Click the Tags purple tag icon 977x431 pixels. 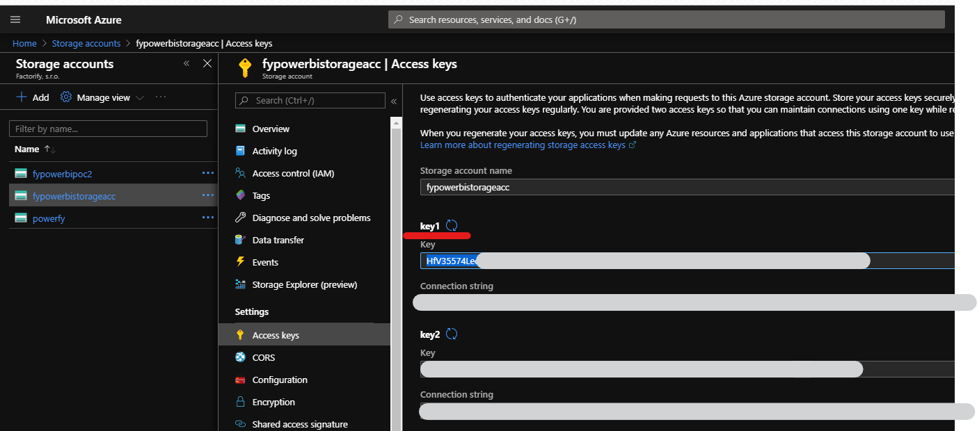[x=240, y=195]
